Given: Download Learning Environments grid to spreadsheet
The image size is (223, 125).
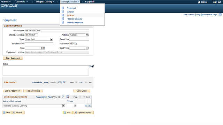Looking at the screenshot, I should point(68,97).
